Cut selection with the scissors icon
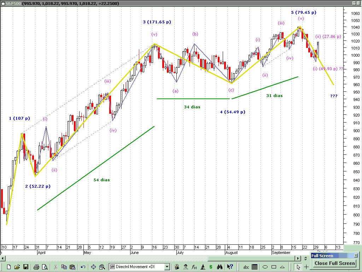This screenshot has width=362, height=272. tap(56, 267)
